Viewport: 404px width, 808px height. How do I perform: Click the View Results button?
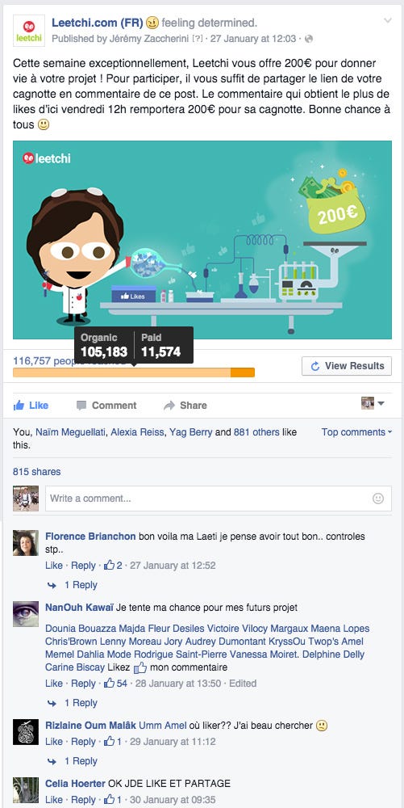tap(347, 366)
